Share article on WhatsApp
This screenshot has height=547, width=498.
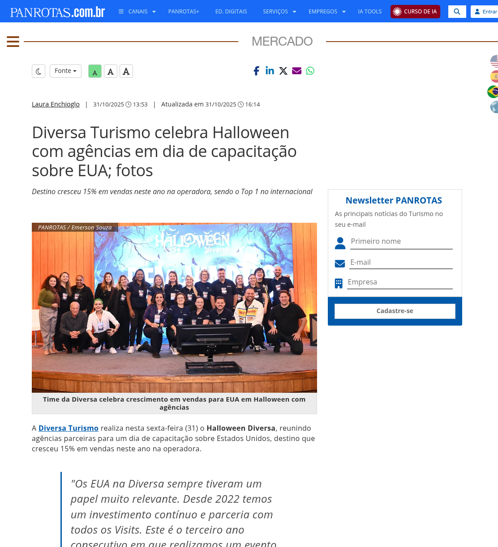pos(310,71)
